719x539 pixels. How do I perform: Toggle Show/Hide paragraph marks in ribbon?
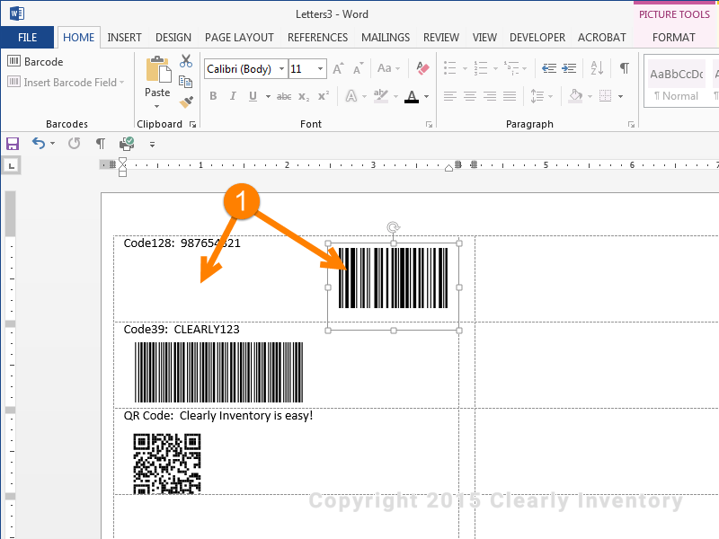pos(625,68)
